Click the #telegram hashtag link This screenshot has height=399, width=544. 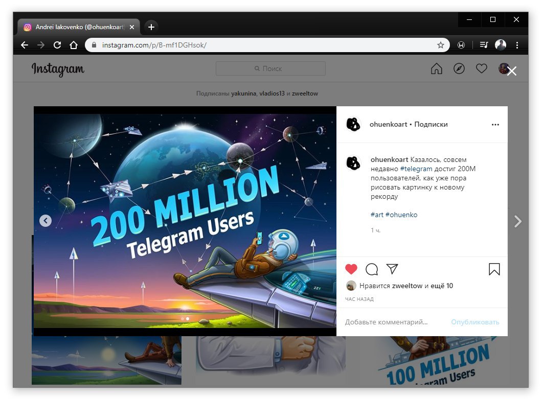coord(416,169)
